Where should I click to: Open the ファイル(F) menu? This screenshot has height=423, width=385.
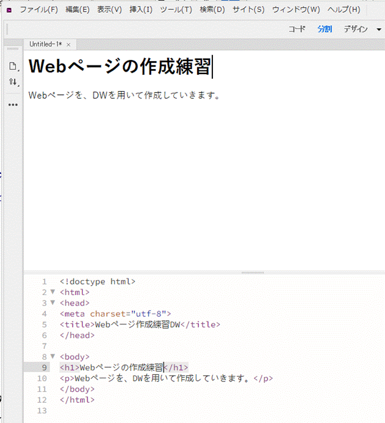tap(39, 10)
